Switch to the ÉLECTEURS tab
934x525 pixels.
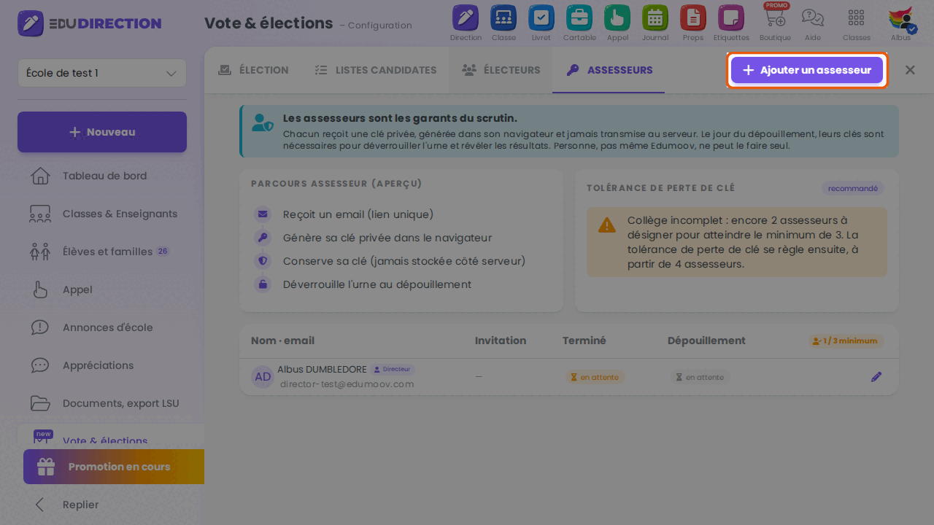pyautogui.click(x=501, y=70)
